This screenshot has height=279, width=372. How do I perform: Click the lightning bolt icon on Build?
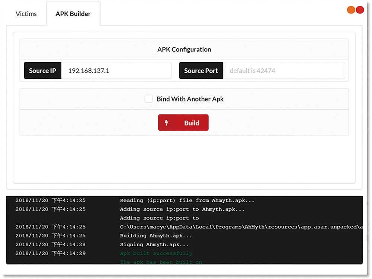click(x=167, y=123)
